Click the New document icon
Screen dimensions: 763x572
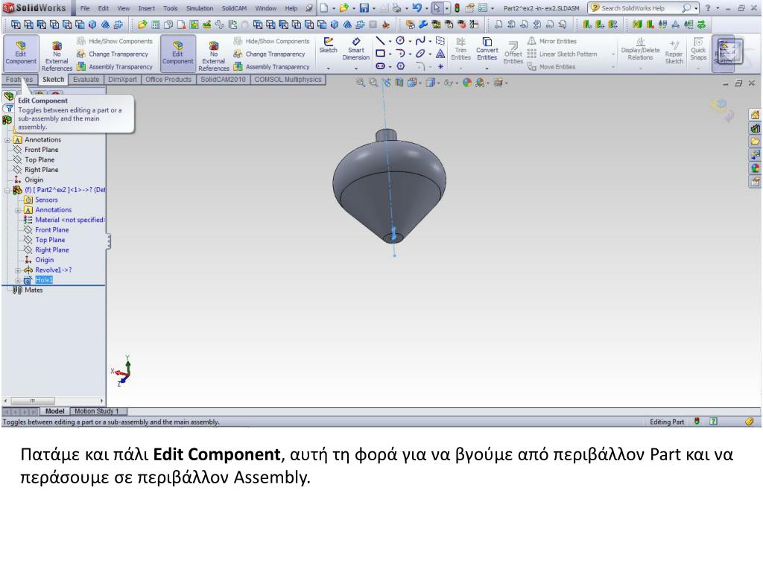[x=323, y=8]
